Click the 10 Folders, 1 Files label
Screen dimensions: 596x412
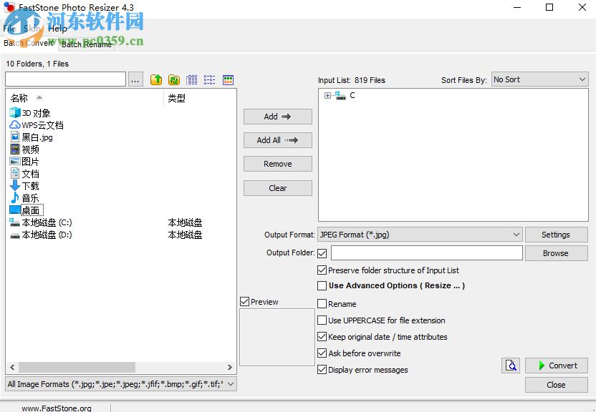pyautogui.click(x=37, y=64)
